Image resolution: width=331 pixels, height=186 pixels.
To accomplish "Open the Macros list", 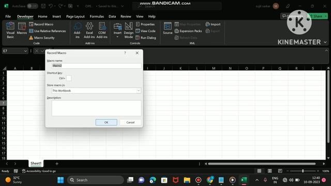I will click(22, 28).
